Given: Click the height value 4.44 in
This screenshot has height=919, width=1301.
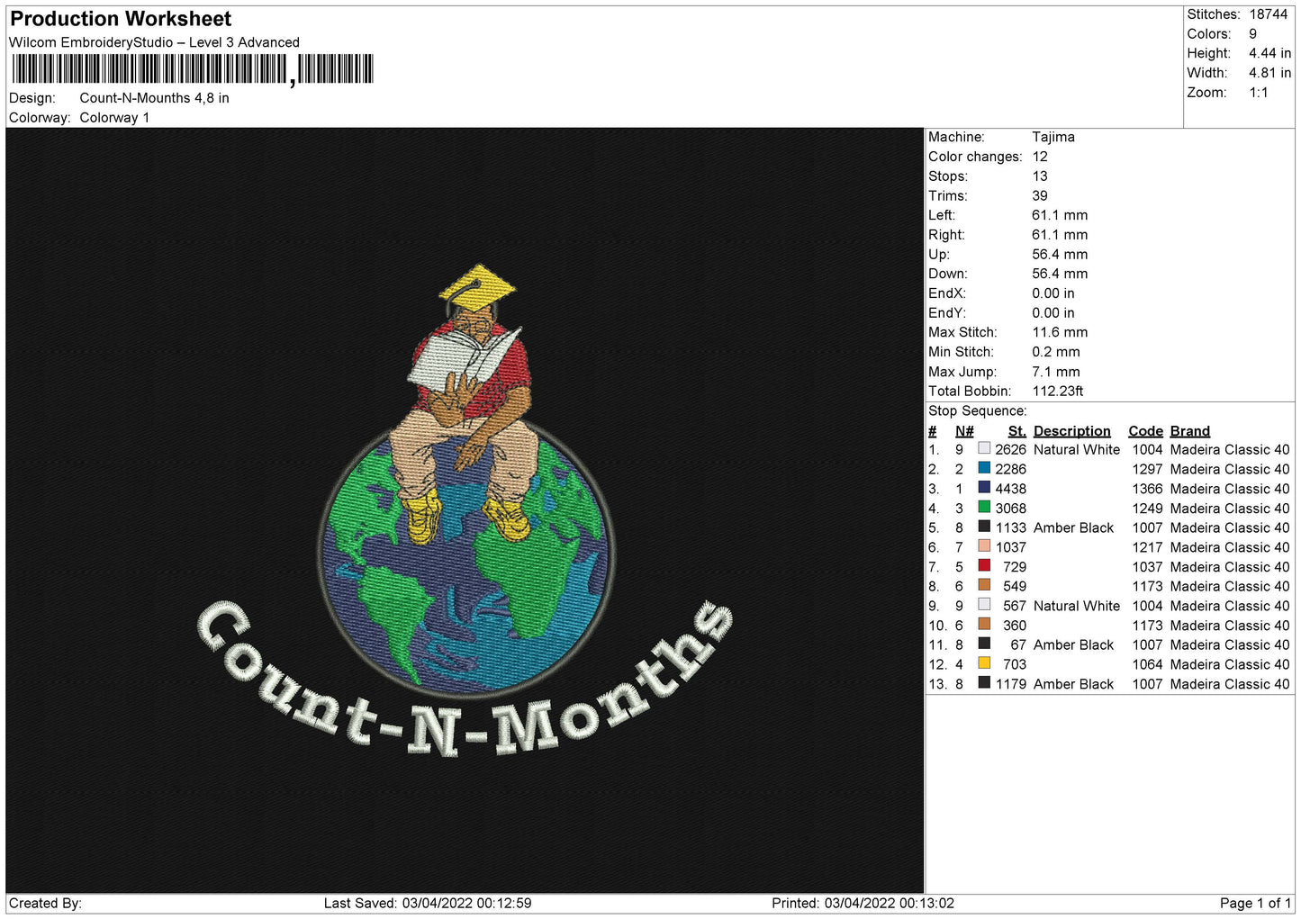Looking at the screenshot, I should pos(1269,53).
